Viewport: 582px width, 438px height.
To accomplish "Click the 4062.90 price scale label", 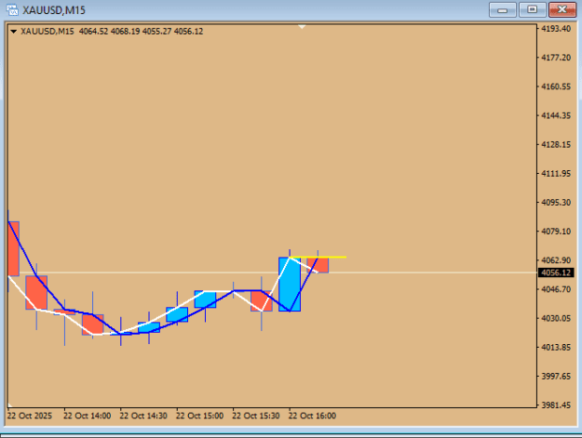I will coord(556,260).
